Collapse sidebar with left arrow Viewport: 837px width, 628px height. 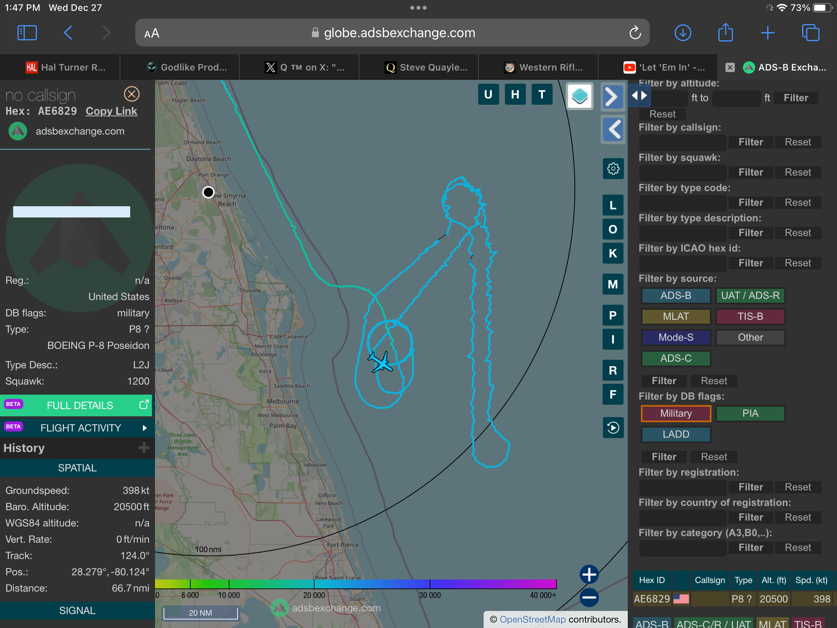click(613, 129)
